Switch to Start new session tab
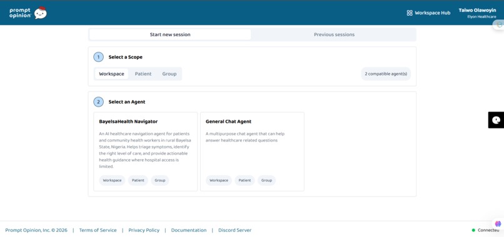 170,35
